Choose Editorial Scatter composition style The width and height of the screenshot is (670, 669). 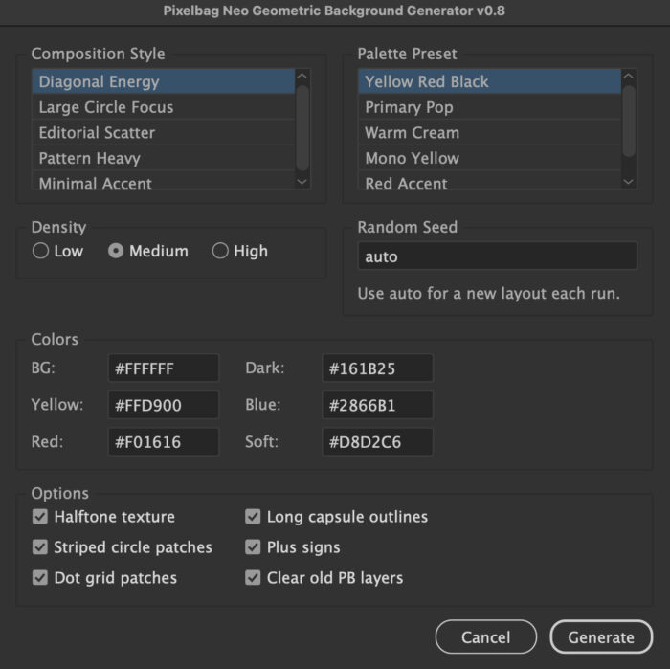tap(164, 132)
